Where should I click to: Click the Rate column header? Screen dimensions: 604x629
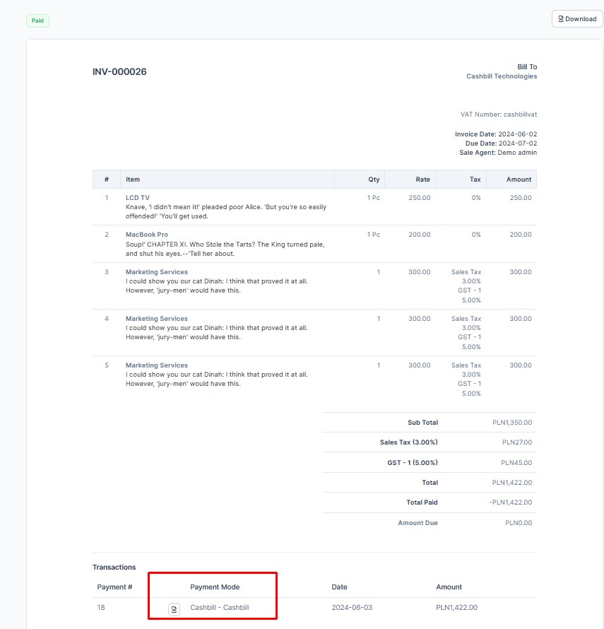click(x=422, y=179)
